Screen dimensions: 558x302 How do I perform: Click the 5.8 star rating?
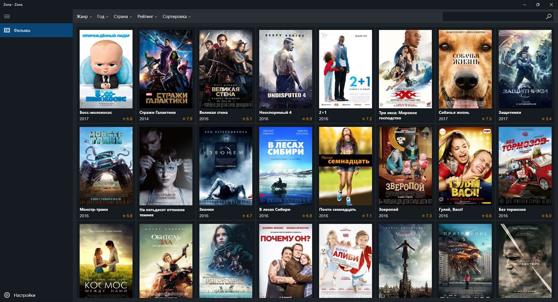(127, 216)
